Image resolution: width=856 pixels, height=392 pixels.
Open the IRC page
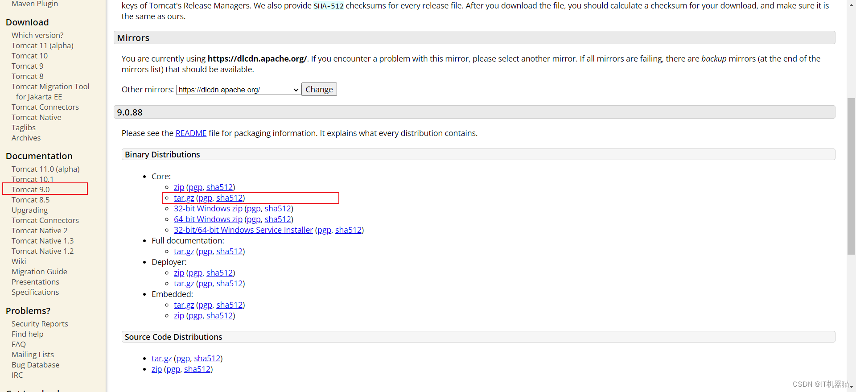click(17, 375)
